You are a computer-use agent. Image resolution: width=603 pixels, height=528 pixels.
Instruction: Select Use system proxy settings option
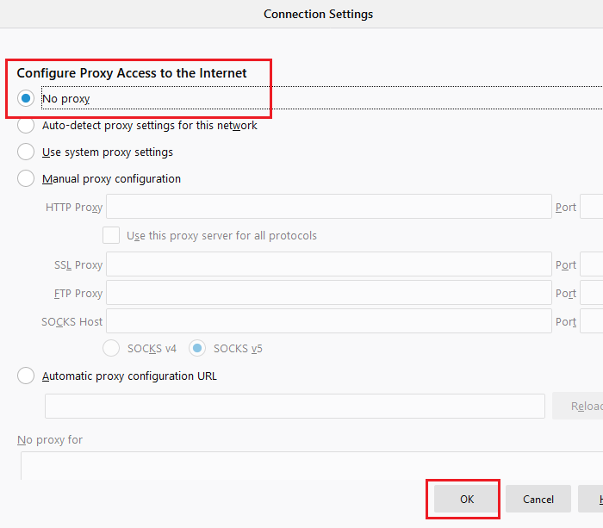(x=26, y=152)
